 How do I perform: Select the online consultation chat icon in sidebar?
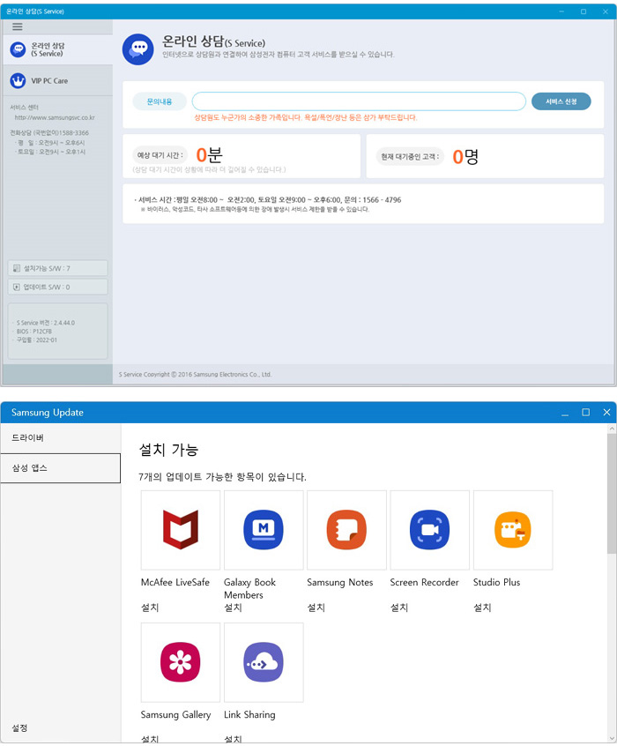(x=19, y=49)
